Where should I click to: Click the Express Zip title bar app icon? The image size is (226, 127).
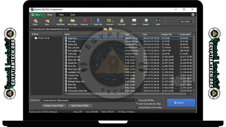[32, 9]
